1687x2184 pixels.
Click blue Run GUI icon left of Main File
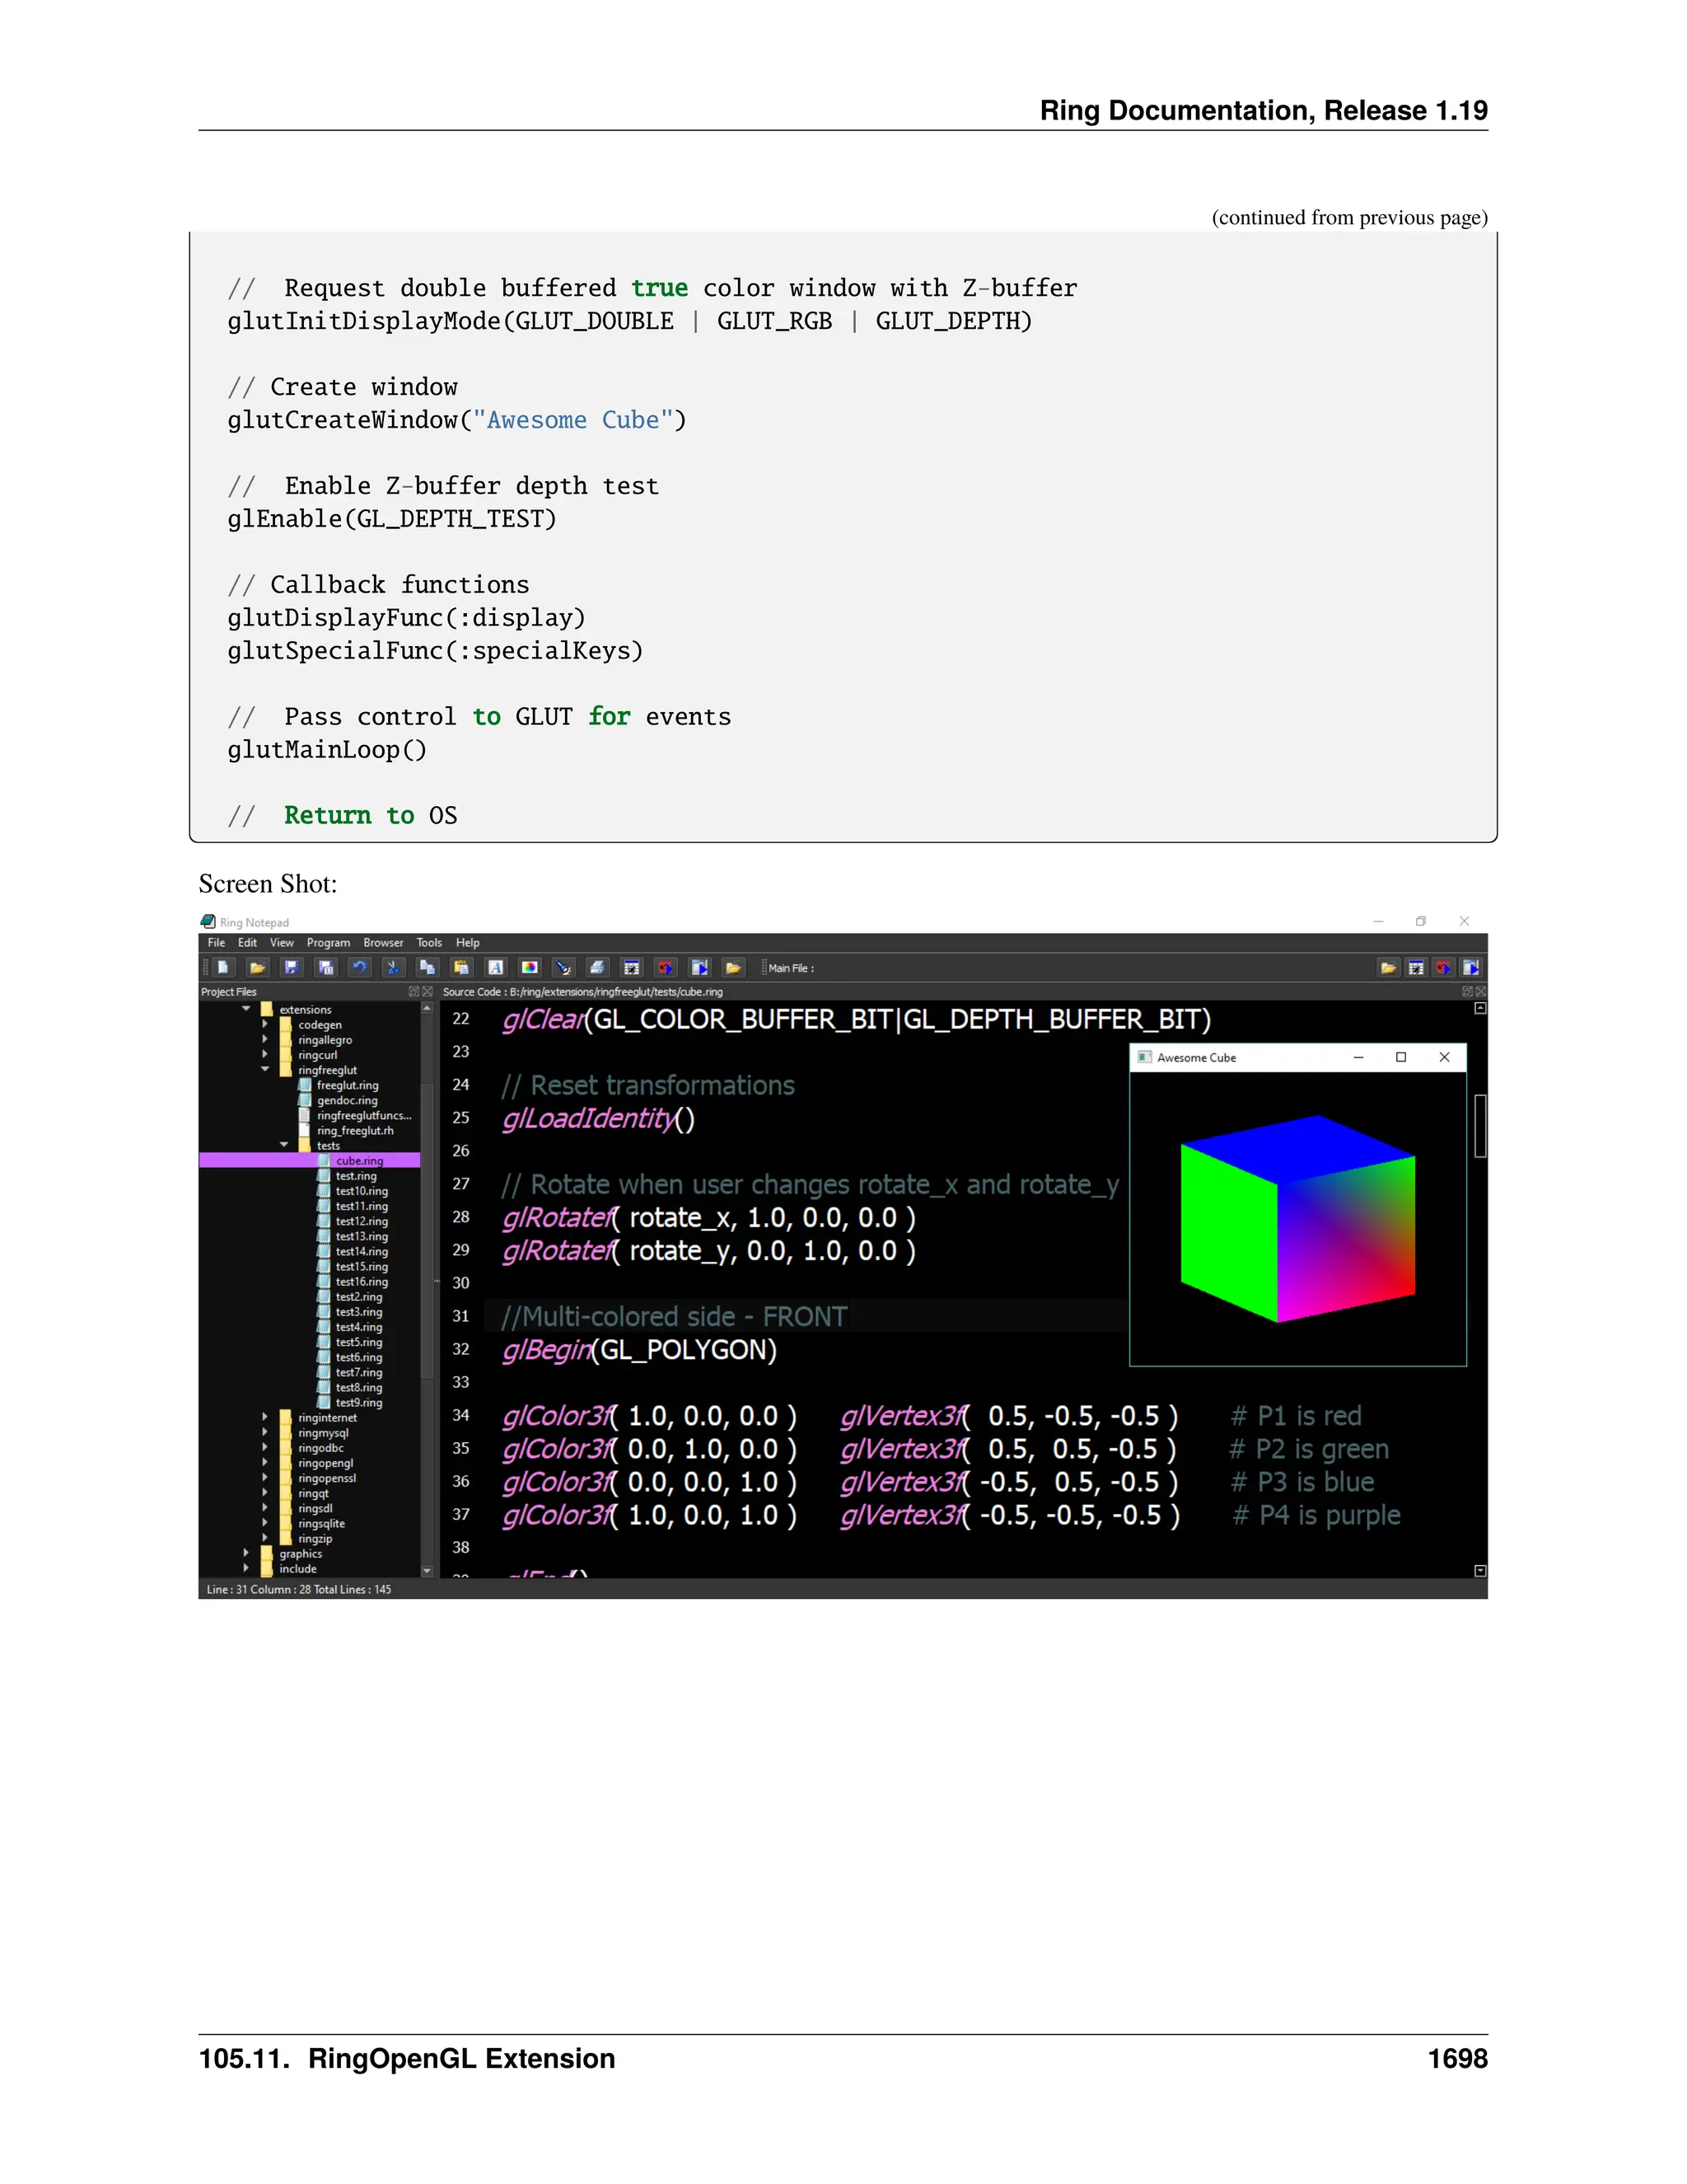[699, 967]
